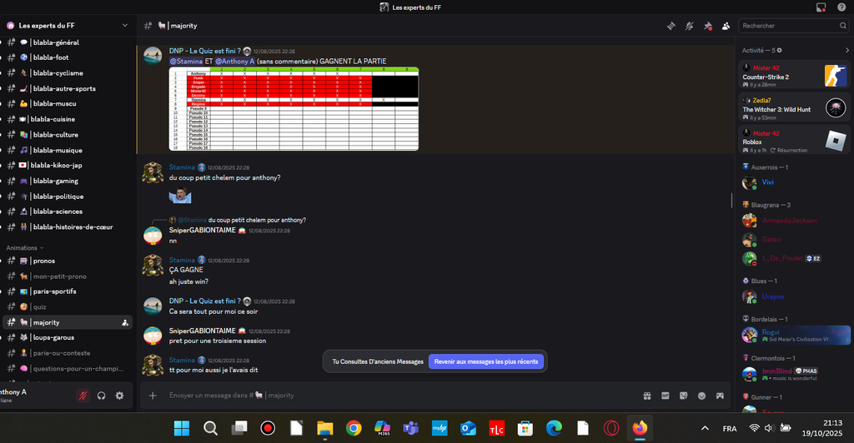Open the inbox icon in title bar

(821, 7)
